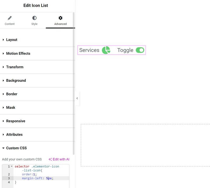Click the Edit with AI link
Viewport: 210px width, 188px height.
(59, 159)
